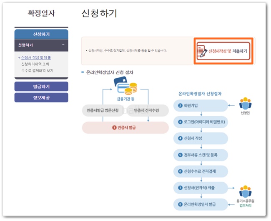
Task: Click the 신청하기 page title
Action: pos(99,13)
